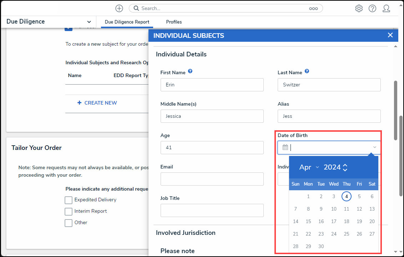Image resolution: width=404 pixels, height=257 pixels.
Task: Click the CREATE NEW link
Action: click(97, 103)
